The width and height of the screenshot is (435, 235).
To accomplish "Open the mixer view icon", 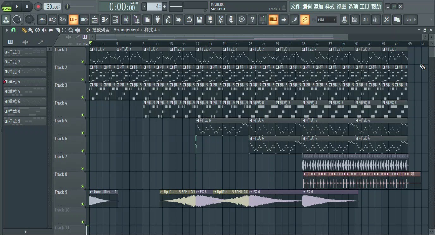I will pos(126,20).
